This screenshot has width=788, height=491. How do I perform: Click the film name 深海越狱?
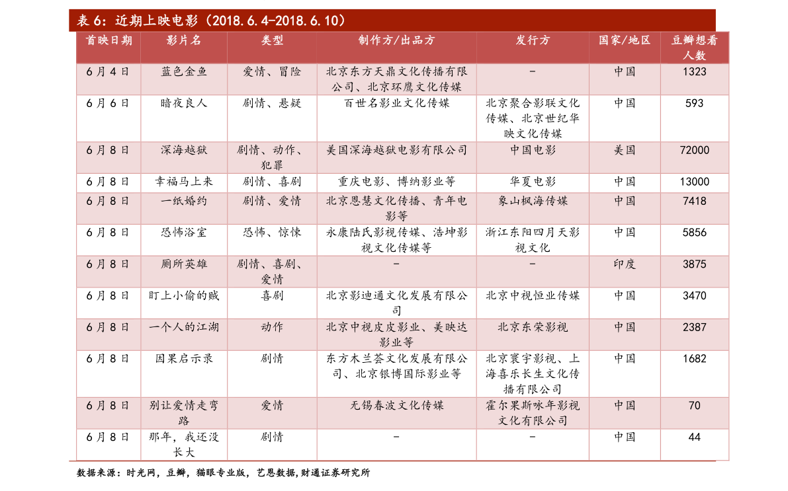(184, 150)
